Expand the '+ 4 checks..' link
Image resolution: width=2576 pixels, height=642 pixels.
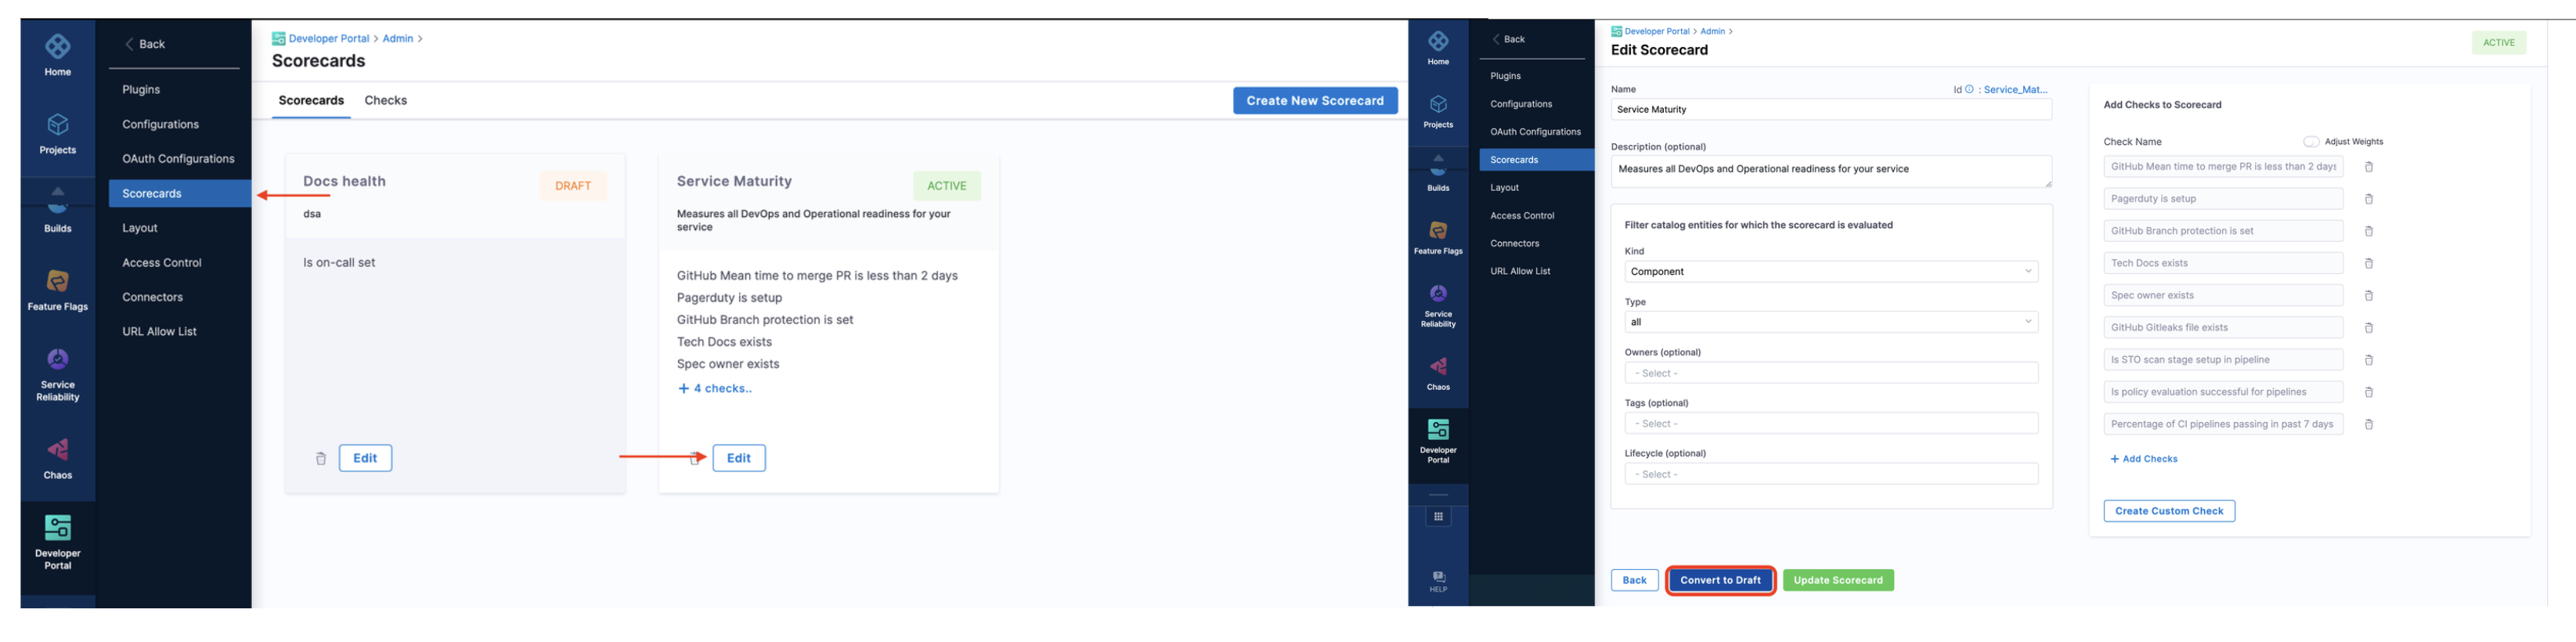pyautogui.click(x=715, y=389)
